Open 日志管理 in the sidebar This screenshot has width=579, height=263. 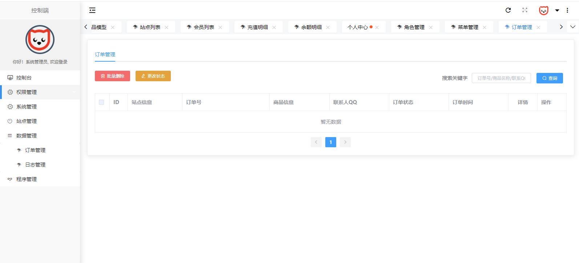point(35,165)
